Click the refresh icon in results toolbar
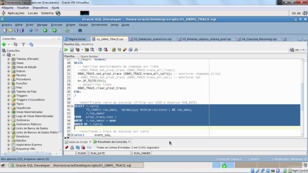 [x=77, y=148]
